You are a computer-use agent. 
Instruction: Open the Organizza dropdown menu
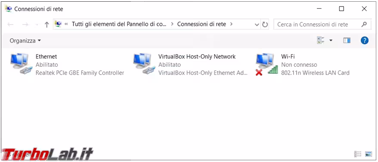coord(25,40)
